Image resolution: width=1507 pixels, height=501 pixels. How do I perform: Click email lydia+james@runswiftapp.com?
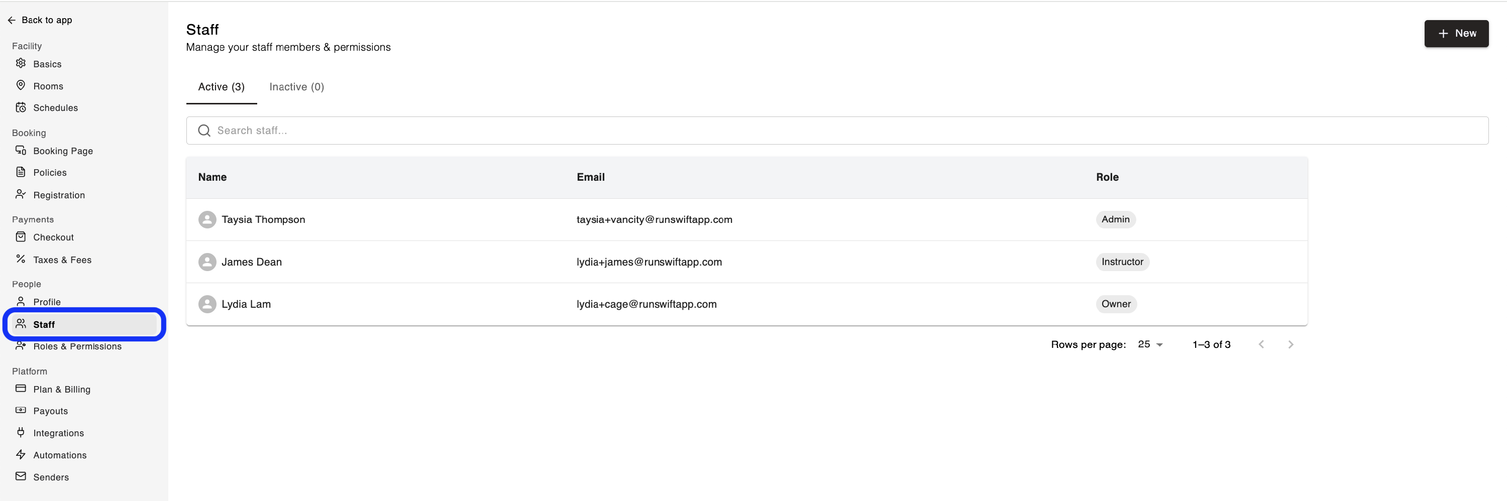click(x=649, y=262)
